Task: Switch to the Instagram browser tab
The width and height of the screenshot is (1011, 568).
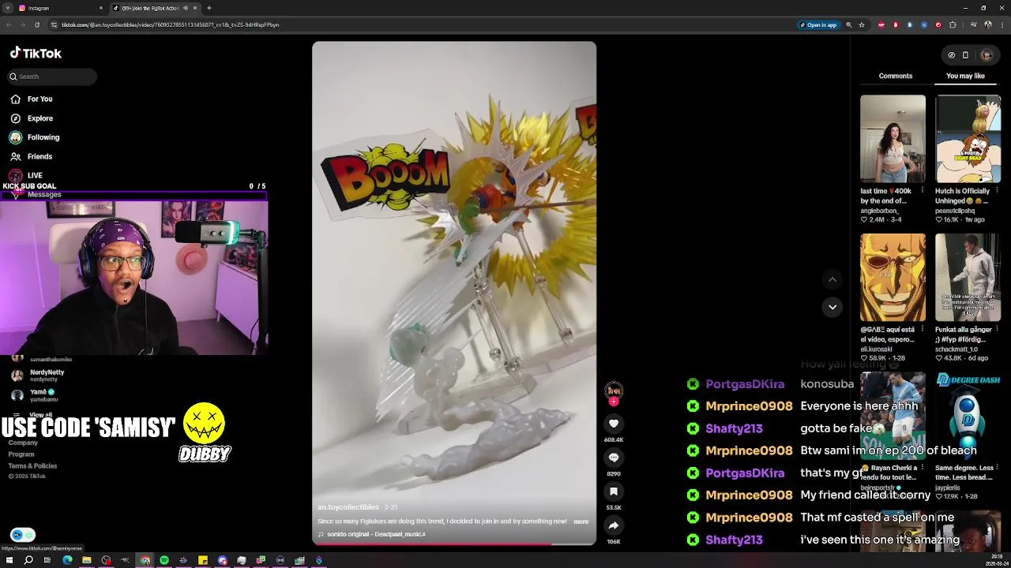Action: (x=59, y=8)
